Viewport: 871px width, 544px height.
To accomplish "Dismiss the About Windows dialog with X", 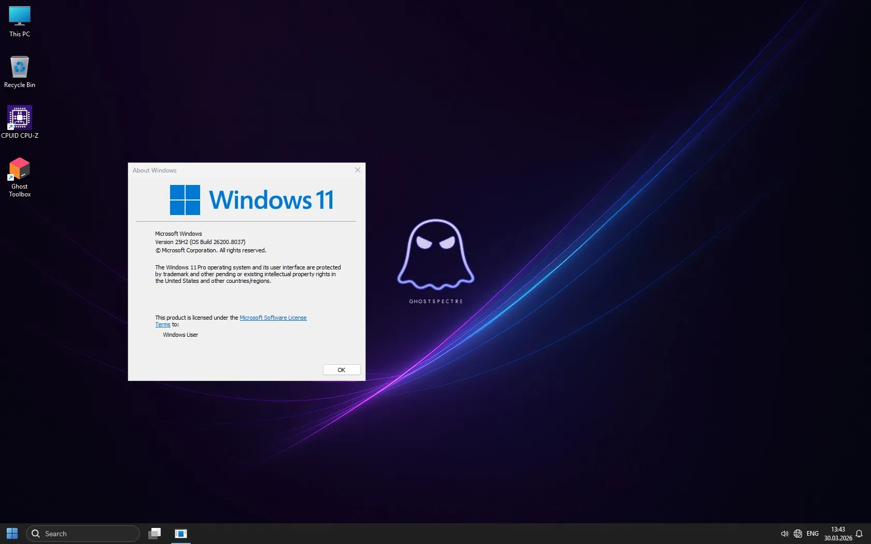I will 357,170.
